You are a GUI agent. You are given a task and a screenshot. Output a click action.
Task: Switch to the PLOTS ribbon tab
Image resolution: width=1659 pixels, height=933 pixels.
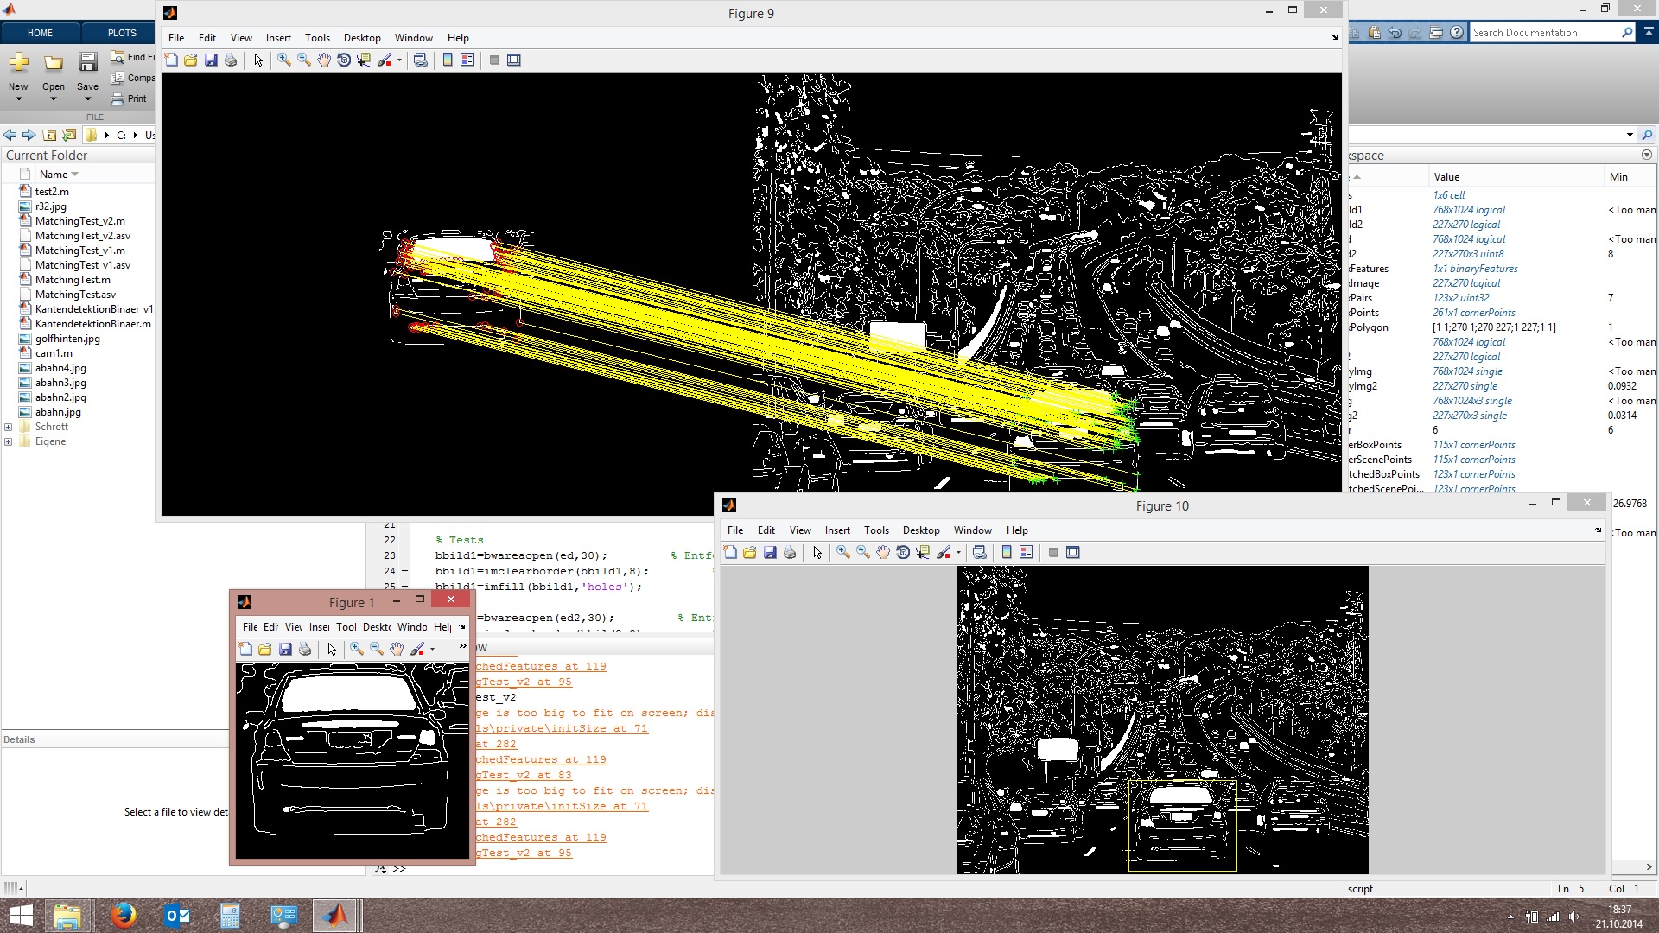(x=122, y=33)
